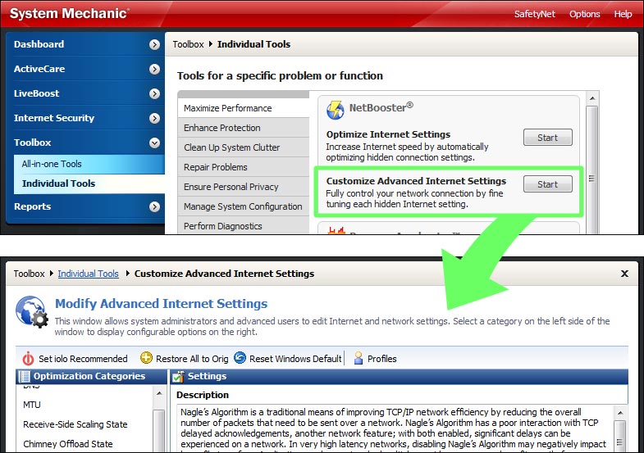Click the Description scrollbar thumb
644x453 pixels.
coord(620,436)
